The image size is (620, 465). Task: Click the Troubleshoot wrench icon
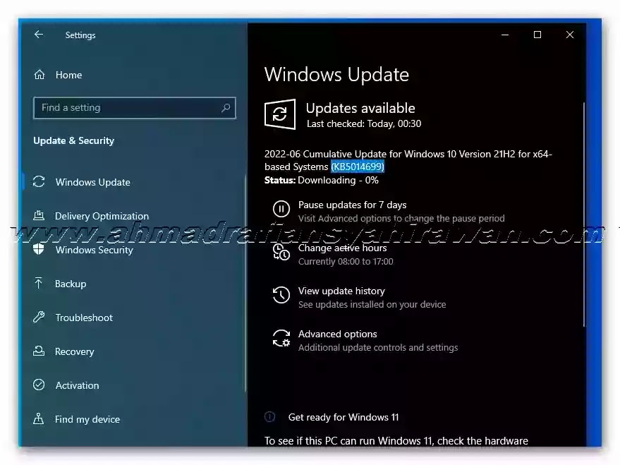tap(39, 318)
